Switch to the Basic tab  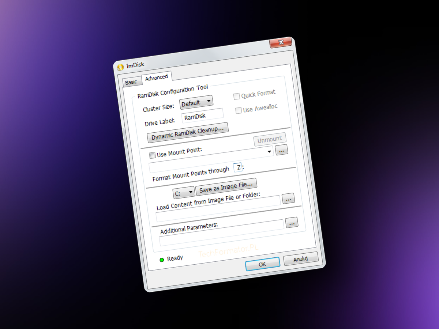point(131,83)
